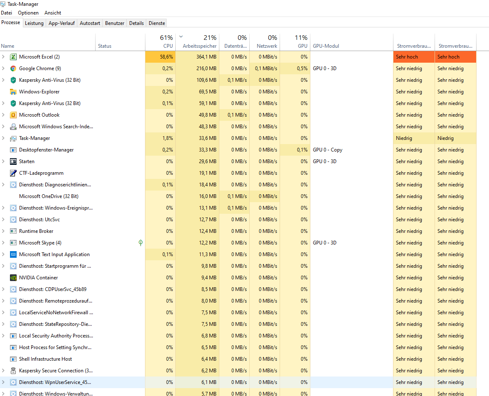Image resolution: width=489 pixels, height=396 pixels.
Task: Expand the Task-Manager process entry
Action: pyautogui.click(x=3, y=138)
